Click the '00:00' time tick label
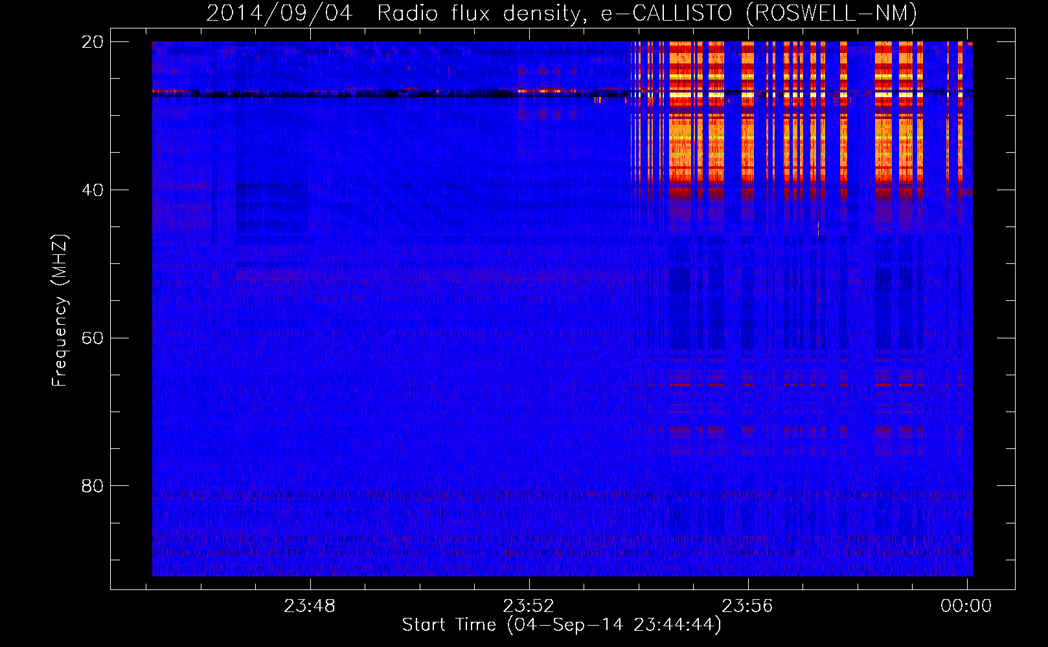Screen dimensions: 1048x647 966,606
